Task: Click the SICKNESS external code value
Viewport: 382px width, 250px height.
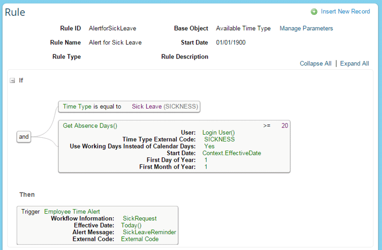Action: [219, 139]
